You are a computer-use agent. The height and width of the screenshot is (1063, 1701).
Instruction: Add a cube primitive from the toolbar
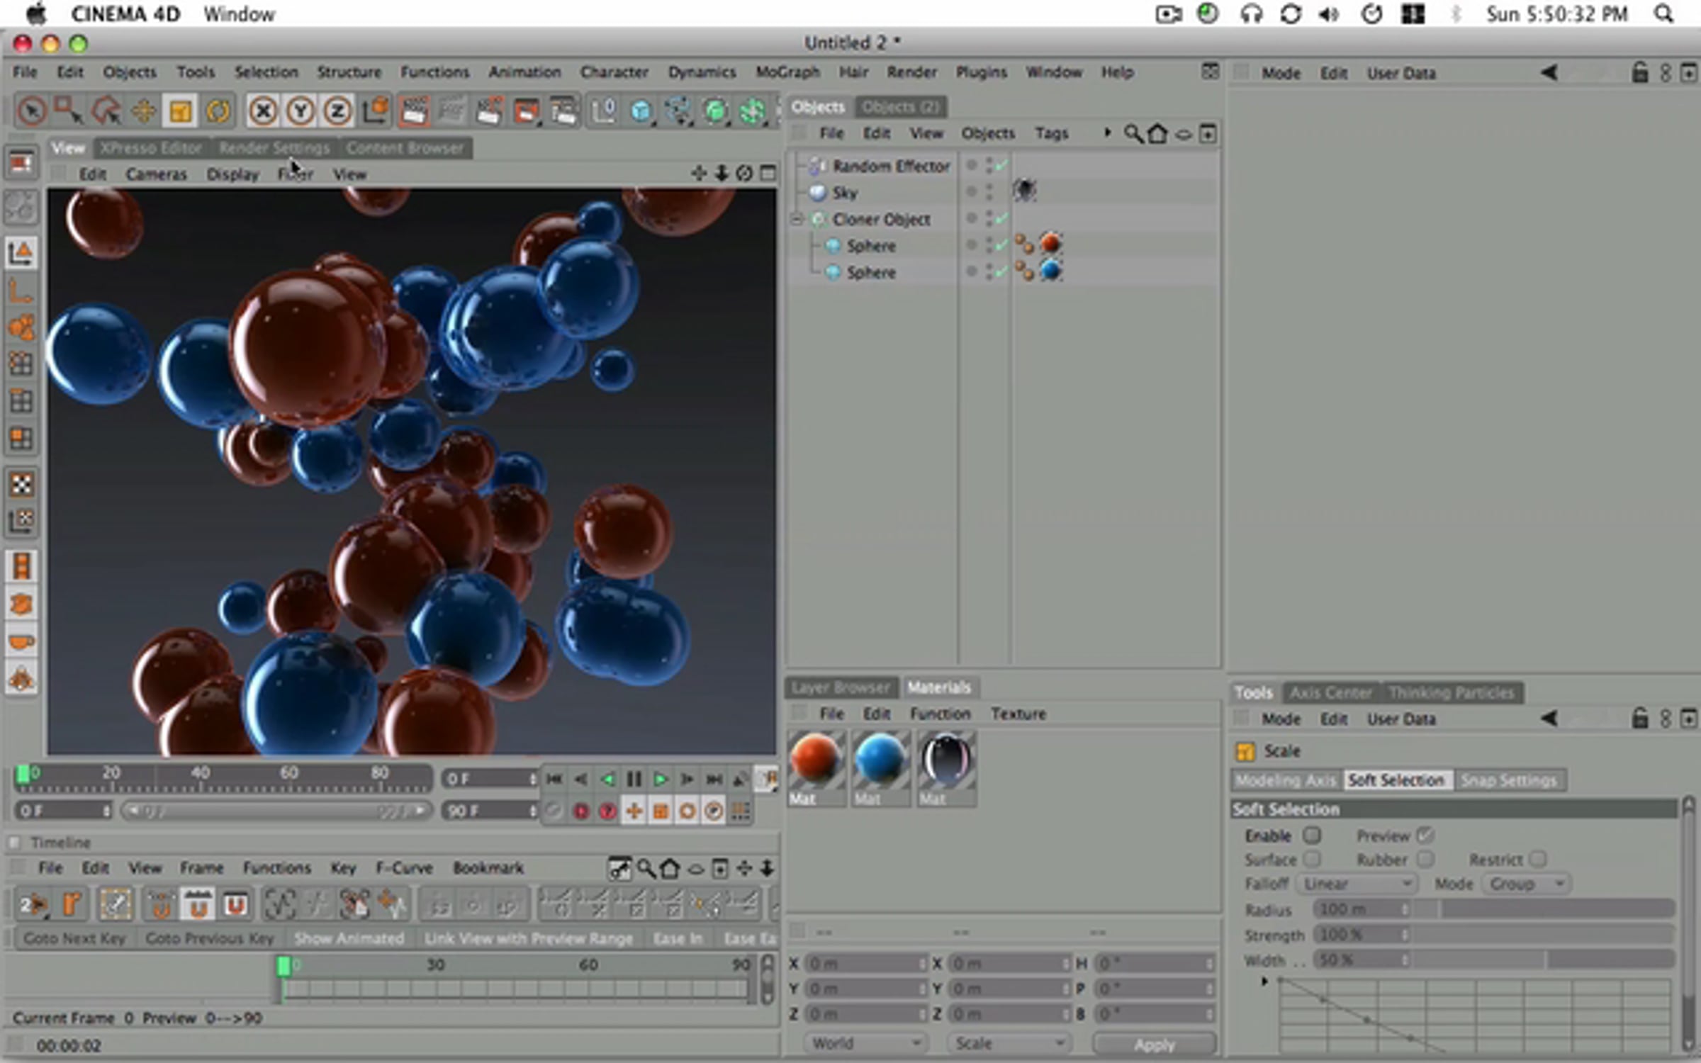(641, 111)
